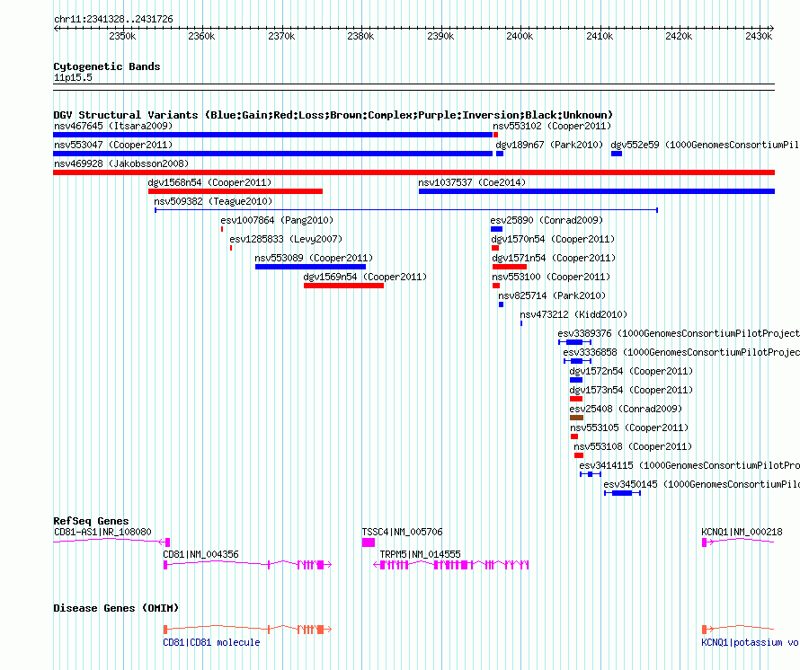Click the 2430k ruler label
The image size is (800, 670).
[x=759, y=36]
